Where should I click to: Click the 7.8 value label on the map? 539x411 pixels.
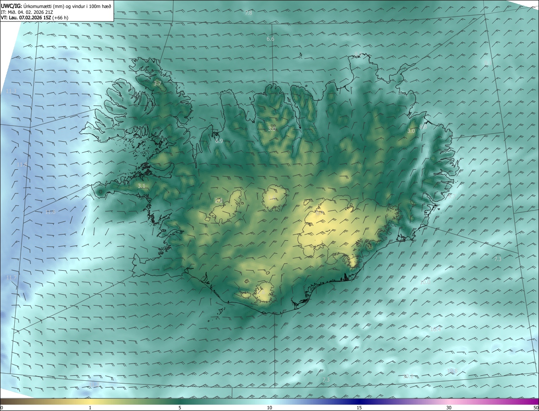248,13
